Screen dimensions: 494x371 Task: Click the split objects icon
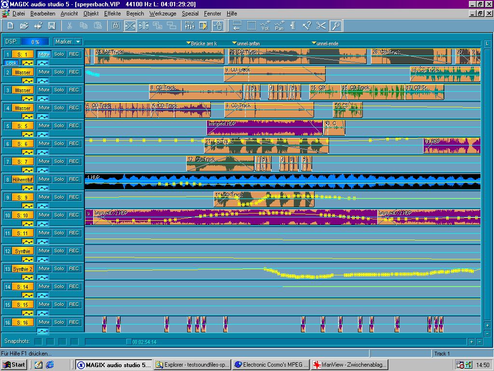pos(144,26)
